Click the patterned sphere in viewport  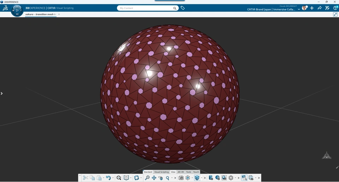[170, 94]
